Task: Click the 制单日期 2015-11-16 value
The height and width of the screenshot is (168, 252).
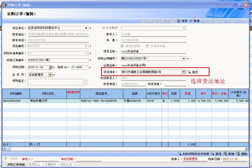Action: click(230, 159)
